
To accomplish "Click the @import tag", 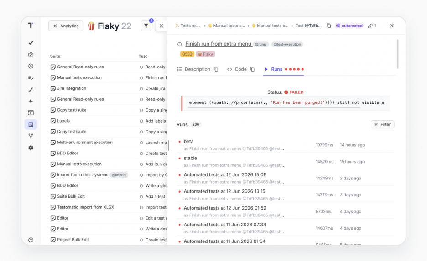I will tap(119, 175).
